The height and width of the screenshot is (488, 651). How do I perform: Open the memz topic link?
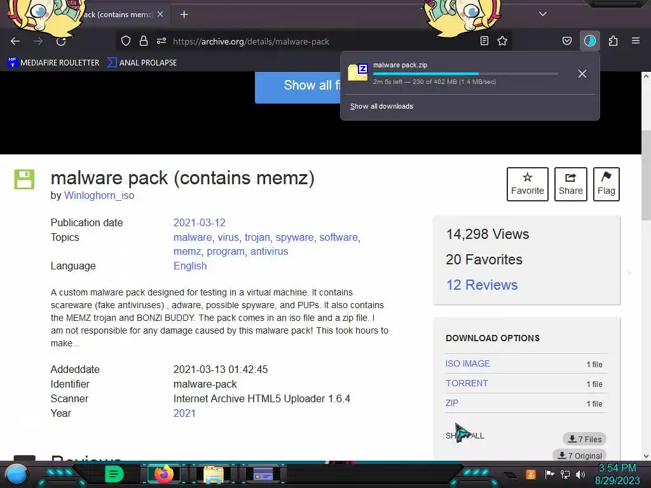tap(188, 252)
